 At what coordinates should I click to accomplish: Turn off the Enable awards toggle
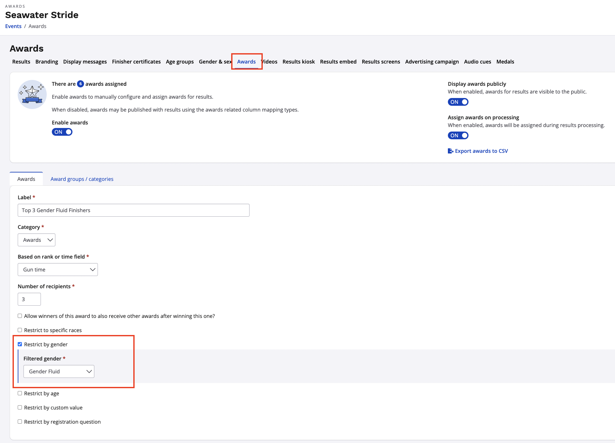click(62, 132)
